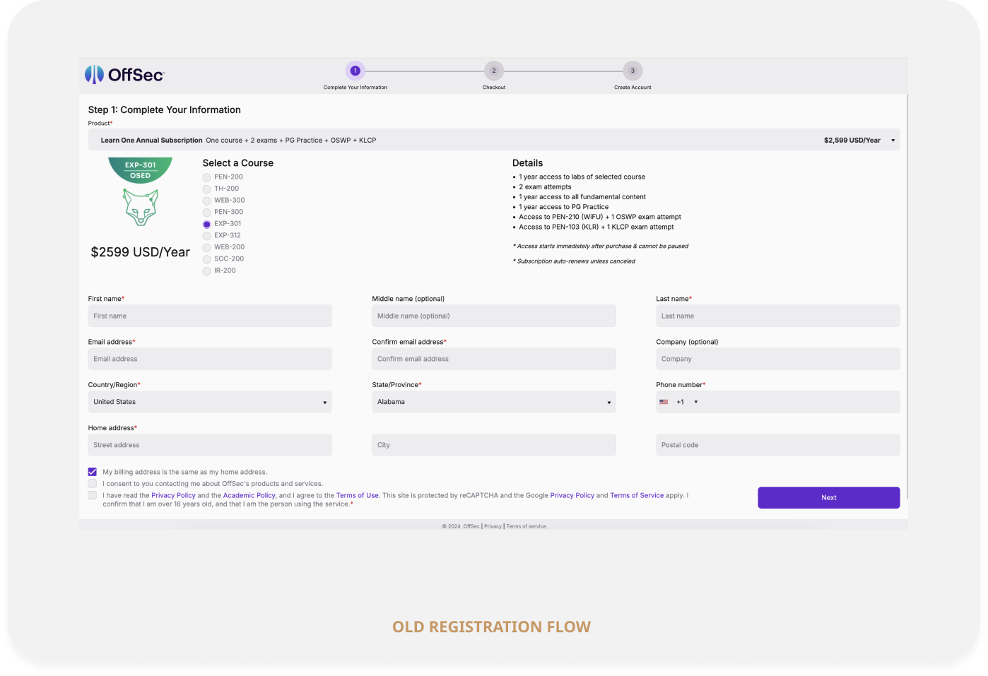The image size is (988, 676).
Task: Click step 1 Complete Your Information marker
Action: coord(355,71)
